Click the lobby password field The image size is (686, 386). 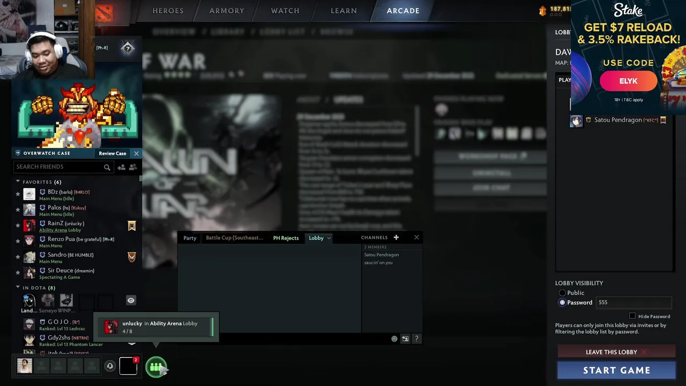coord(633,302)
